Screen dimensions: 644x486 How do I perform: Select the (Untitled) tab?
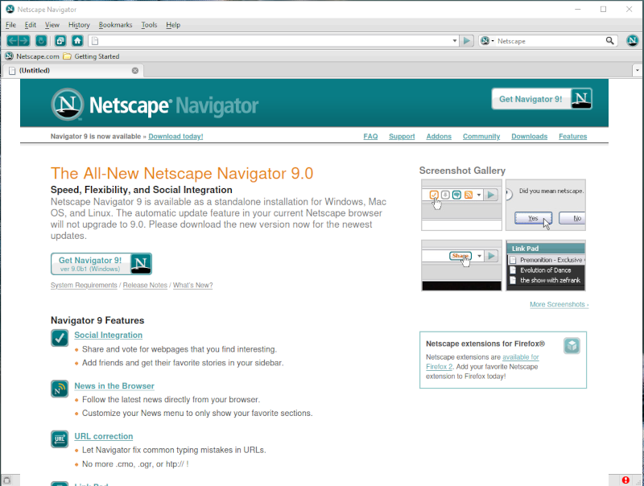pyautogui.click(x=73, y=71)
